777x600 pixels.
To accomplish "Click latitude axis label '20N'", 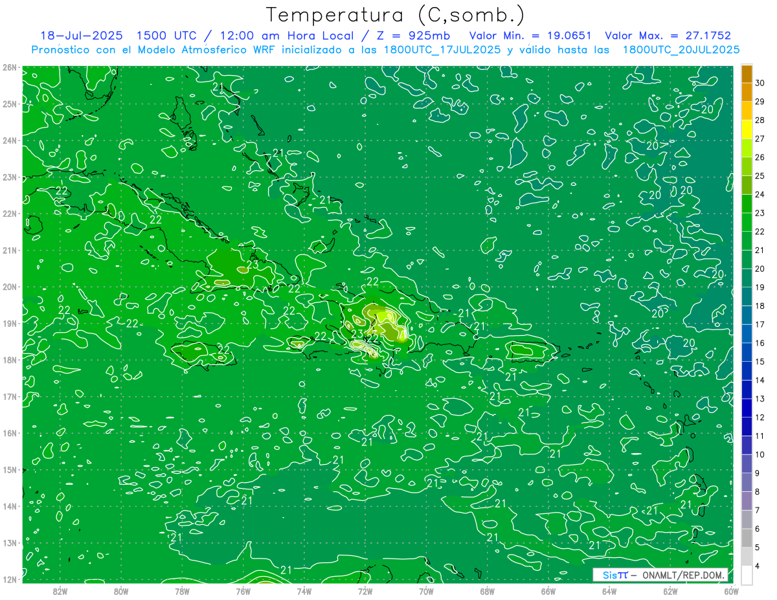I will pyautogui.click(x=9, y=287).
